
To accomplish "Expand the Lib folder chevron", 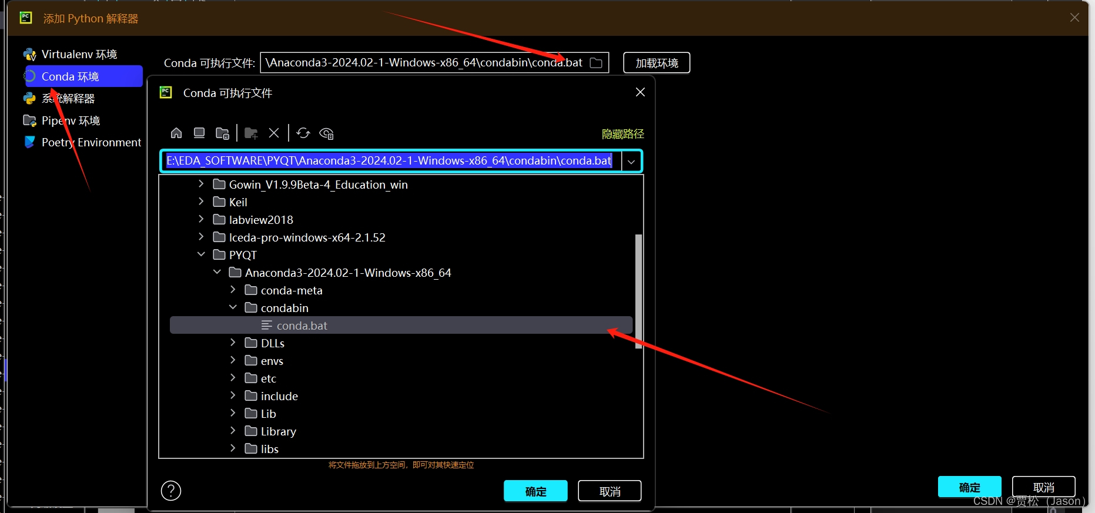I will [233, 413].
